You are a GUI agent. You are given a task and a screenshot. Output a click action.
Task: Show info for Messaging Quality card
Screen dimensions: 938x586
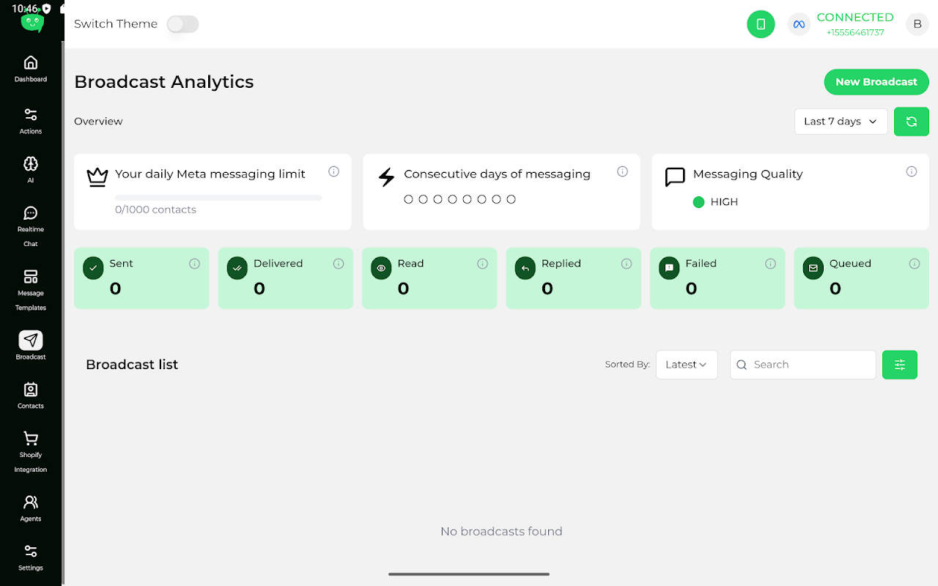coord(912,171)
